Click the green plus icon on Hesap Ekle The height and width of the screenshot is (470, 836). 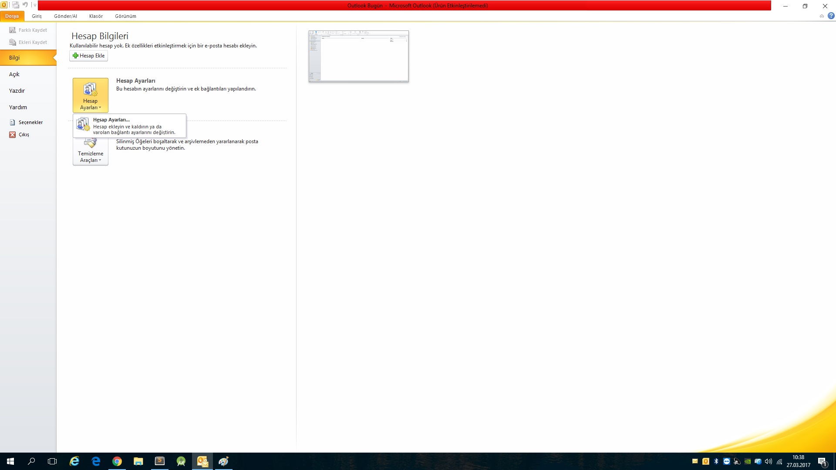75,56
